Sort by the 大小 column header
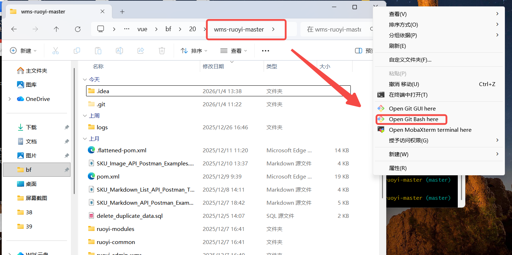Viewport: 512px width, 255px height. (x=325, y=66)
